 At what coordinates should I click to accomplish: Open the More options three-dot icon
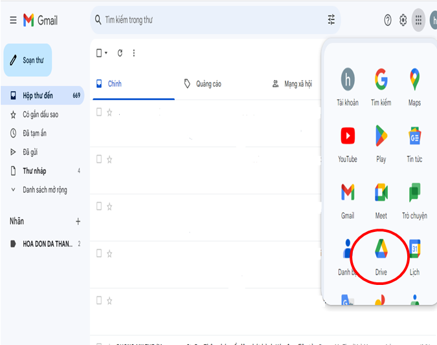coord(134,53)
